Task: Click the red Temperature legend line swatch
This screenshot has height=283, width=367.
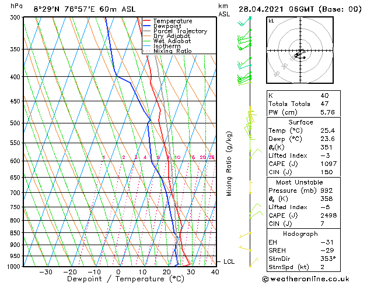Action: click(x=146, y=21)
